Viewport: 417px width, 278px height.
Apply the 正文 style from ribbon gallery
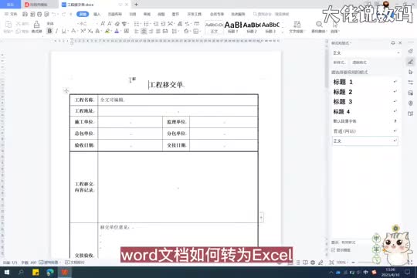tap(214, 27)
